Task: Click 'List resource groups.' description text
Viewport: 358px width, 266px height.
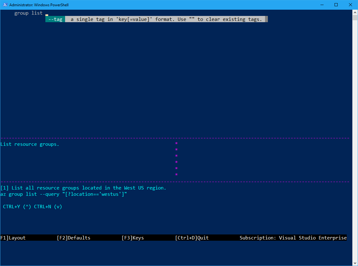Action: pos(30,144)
